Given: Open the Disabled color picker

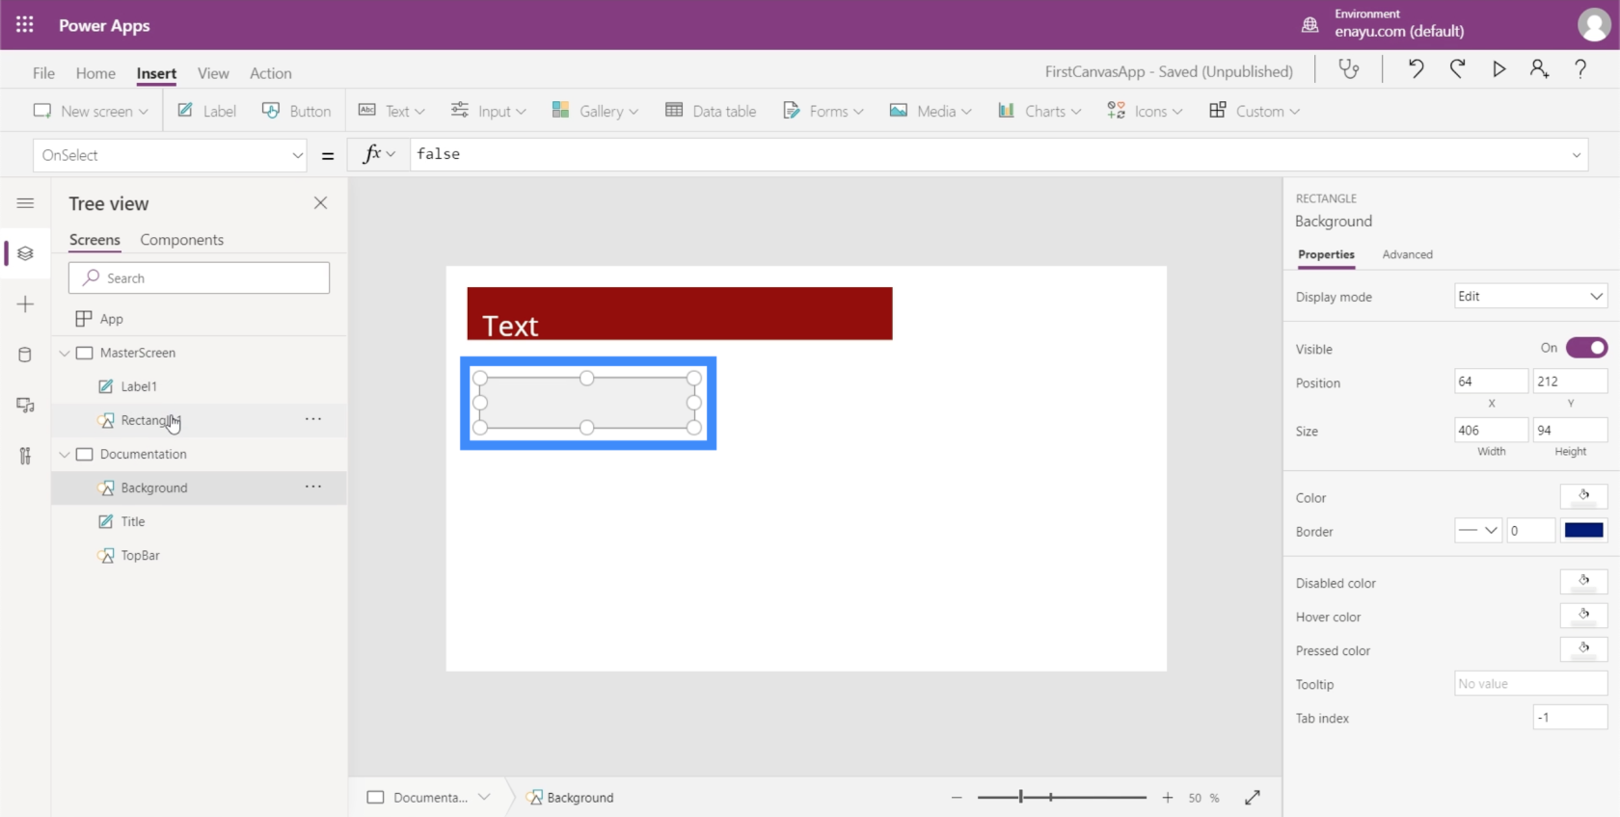Looking at the screenshot, I should tap(1583, 583).
